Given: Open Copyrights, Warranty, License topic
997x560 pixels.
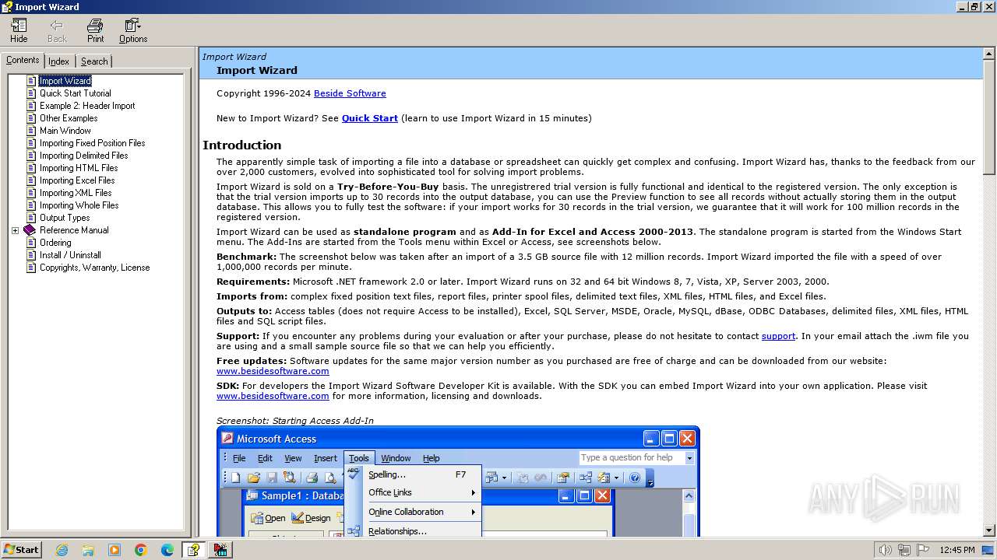Looking at the screenshot, I should pyautogui.click(x=95, y=268).
